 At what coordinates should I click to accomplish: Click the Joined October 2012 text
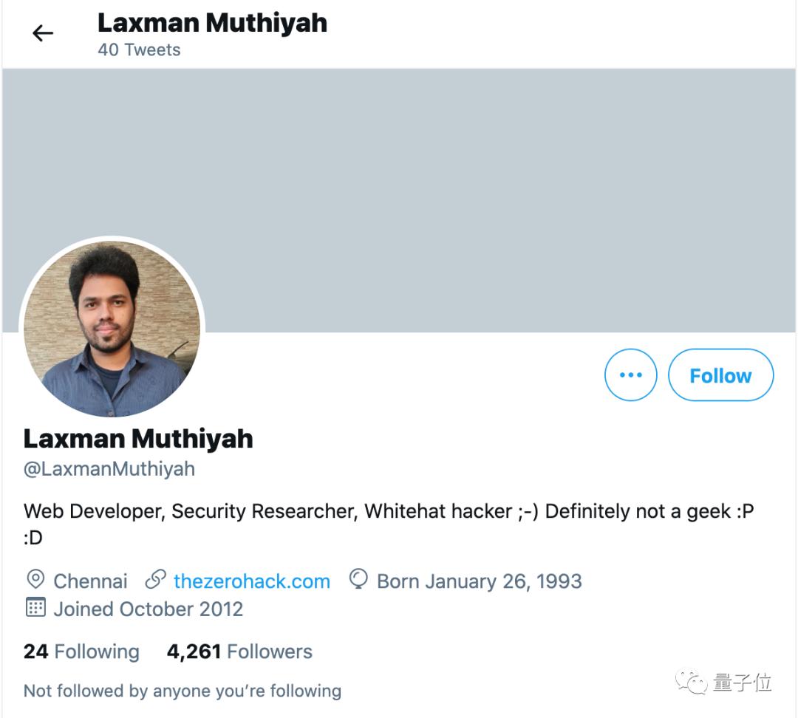(x=148, y=609)
